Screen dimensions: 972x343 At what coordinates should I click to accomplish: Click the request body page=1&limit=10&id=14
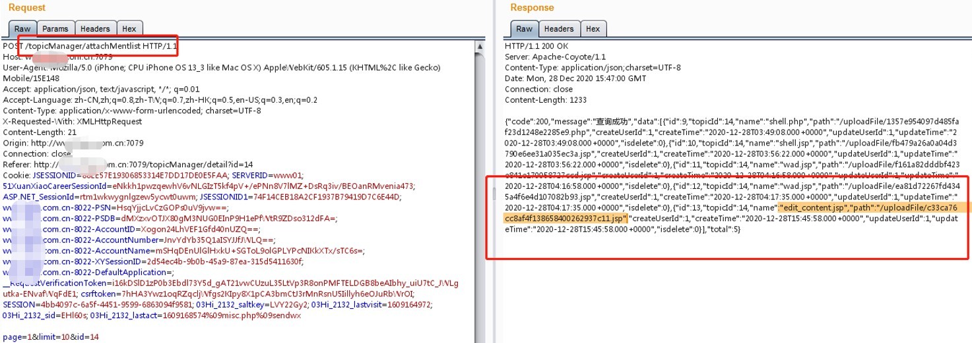pos(51,336)
